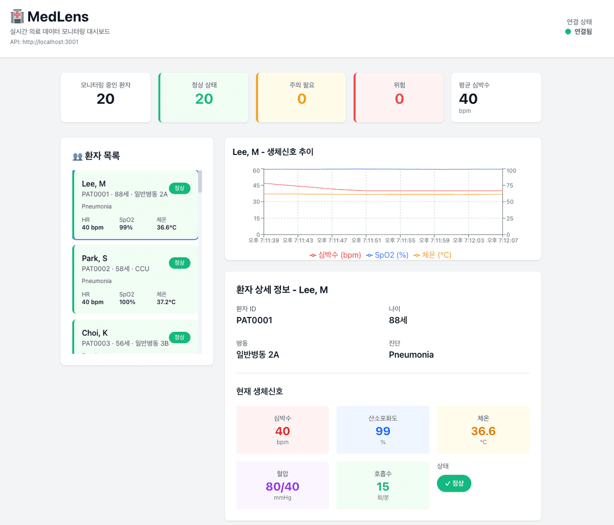614x525 pixels.
Task: Click the 정상 badge on Lee, M
Action: click(x=180, y=188)
